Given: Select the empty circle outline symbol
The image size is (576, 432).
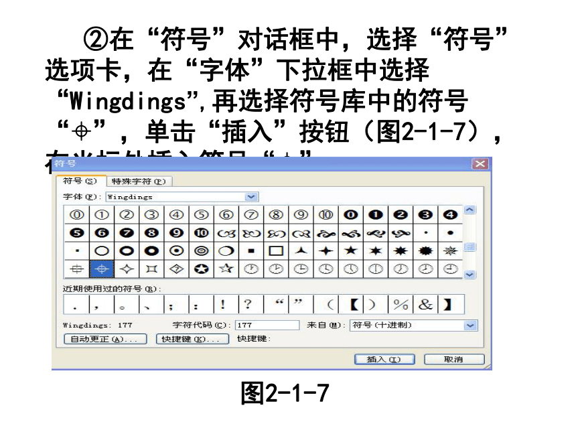Looking at the screenshot, I should [x=102, y=251].
